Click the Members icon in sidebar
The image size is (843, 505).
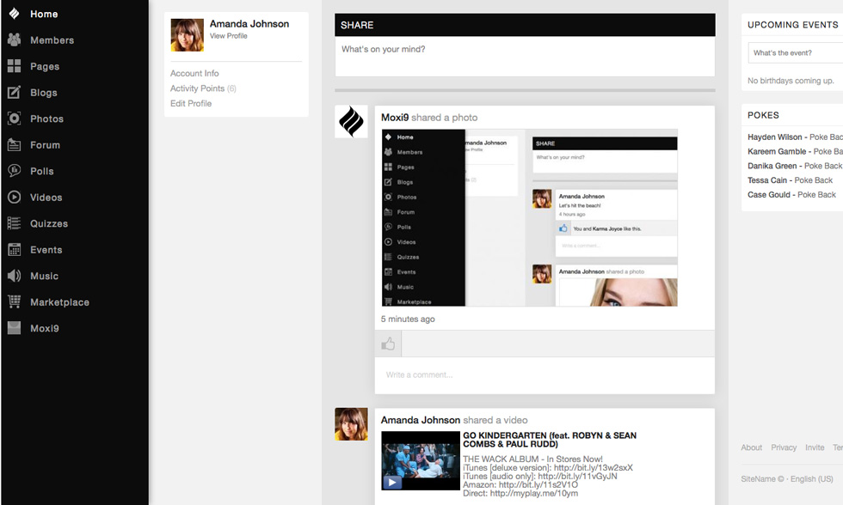point(14,40)
